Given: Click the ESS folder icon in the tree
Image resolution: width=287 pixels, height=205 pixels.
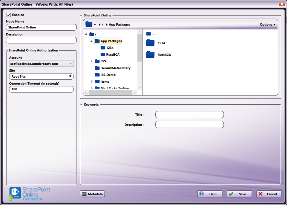Looking at the screenshot, I should (x=97, y=61).
